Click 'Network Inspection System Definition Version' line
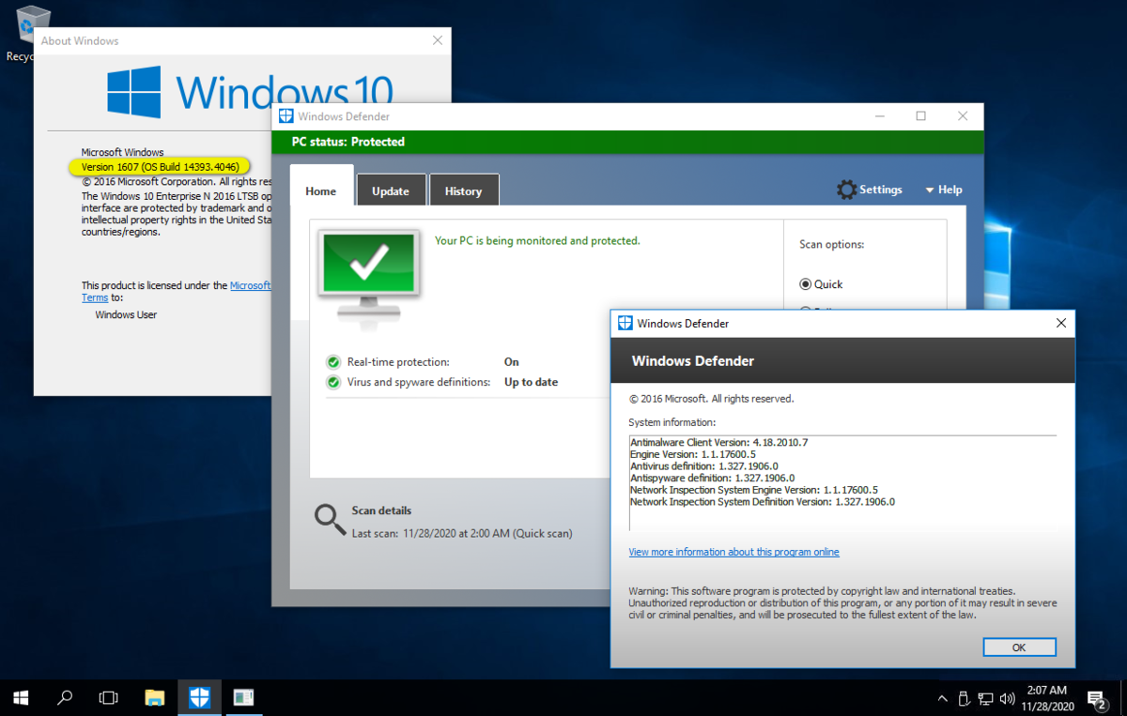Viewport: 1127px width, 716px height. (763, 502)
